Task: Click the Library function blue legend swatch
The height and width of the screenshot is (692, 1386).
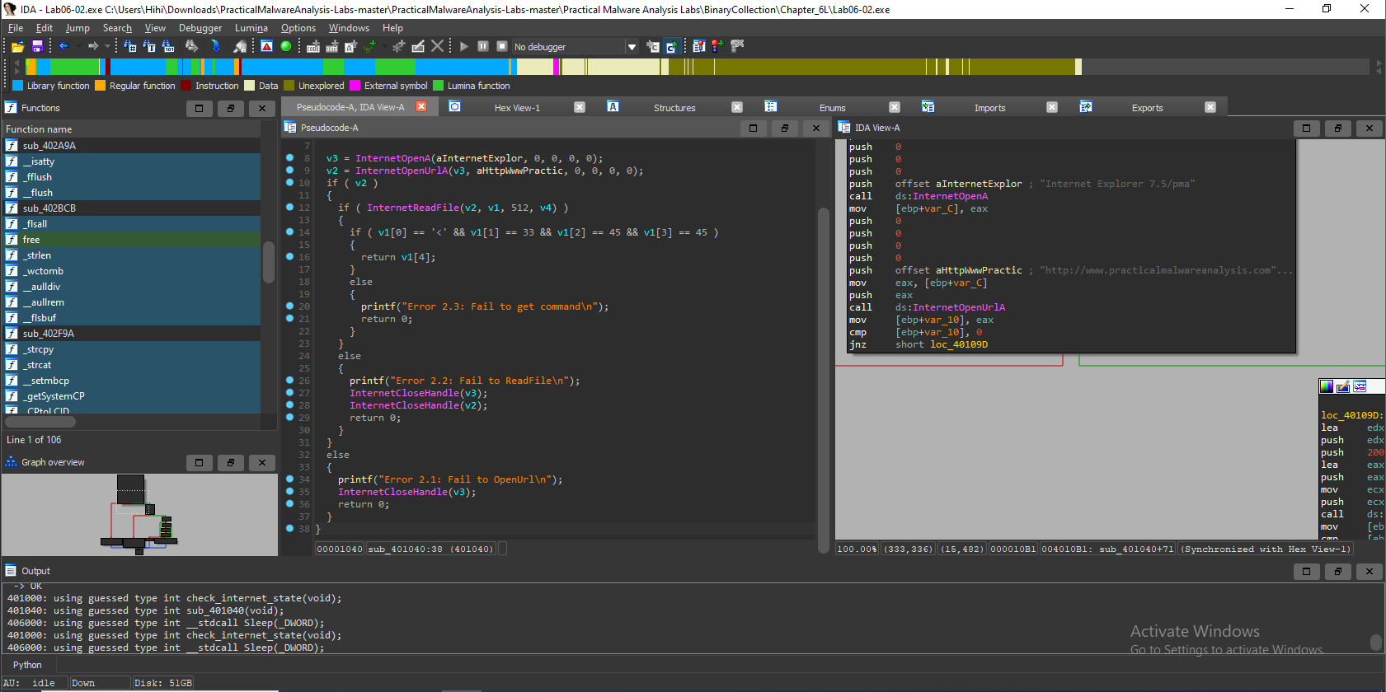Action: [18, 86]
